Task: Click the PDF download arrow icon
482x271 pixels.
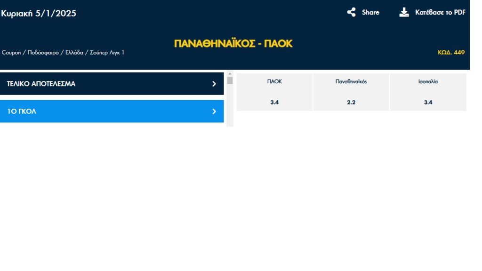Action: point(404,12)
